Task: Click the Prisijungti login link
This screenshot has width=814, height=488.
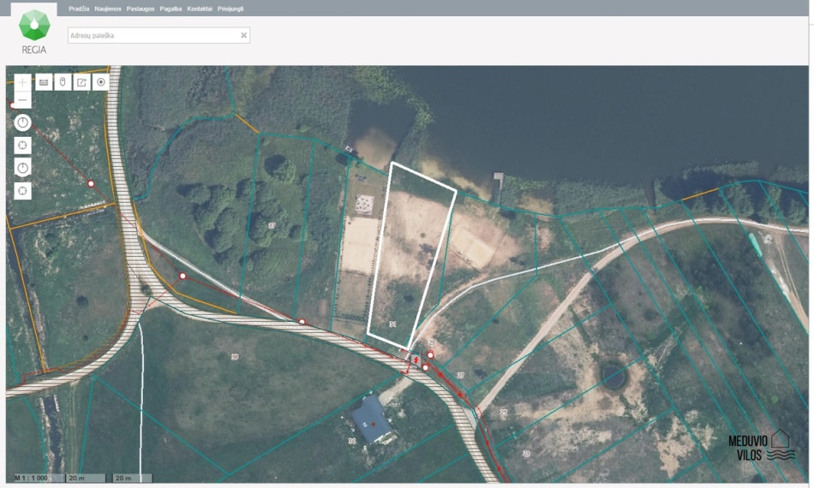Action: point(230,9)
